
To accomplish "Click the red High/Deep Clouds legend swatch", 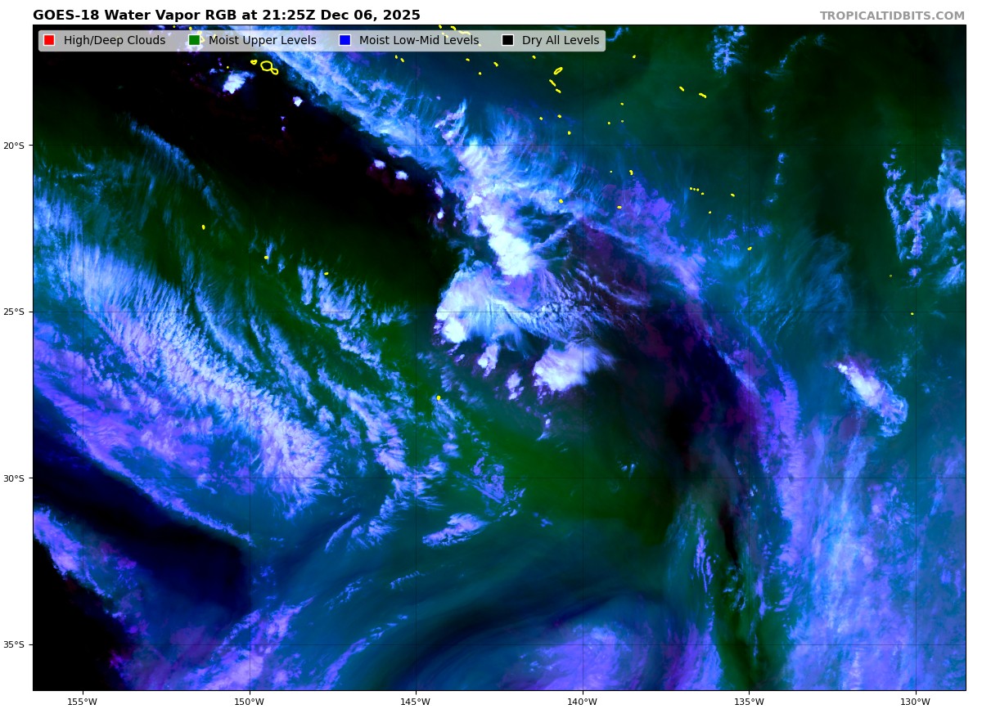I will pyautogui.click(x=49, y=41).
